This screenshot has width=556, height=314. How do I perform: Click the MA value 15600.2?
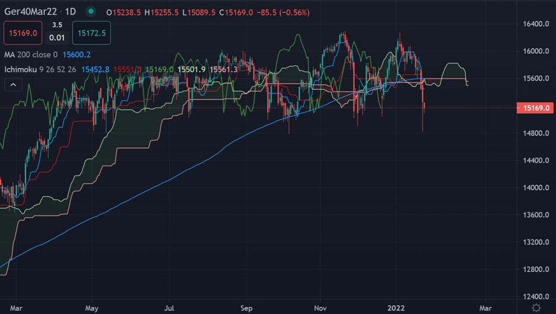[x=77, y=55]
